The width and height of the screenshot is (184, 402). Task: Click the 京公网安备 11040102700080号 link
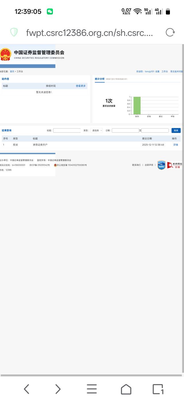pyautogui.click(x=72, y=165)
